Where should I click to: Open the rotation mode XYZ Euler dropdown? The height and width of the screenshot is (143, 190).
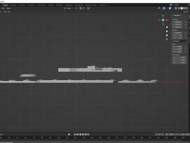pyautogui.click(x=179, y=41)
